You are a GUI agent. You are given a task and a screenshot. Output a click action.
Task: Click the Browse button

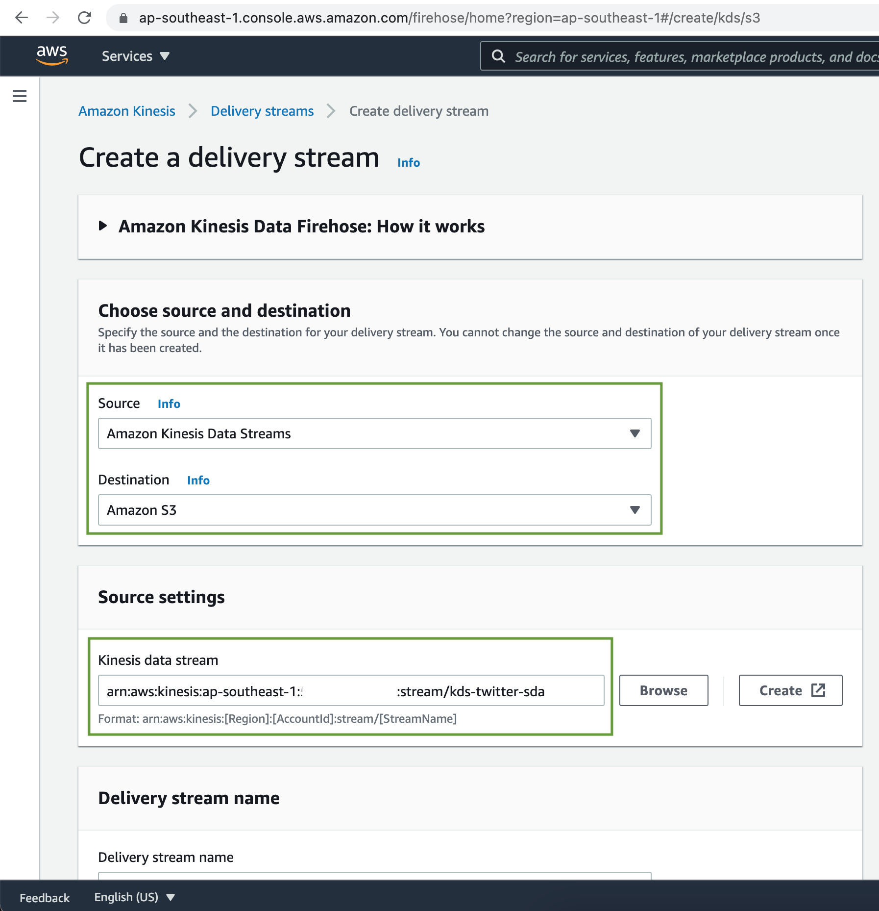664,690
